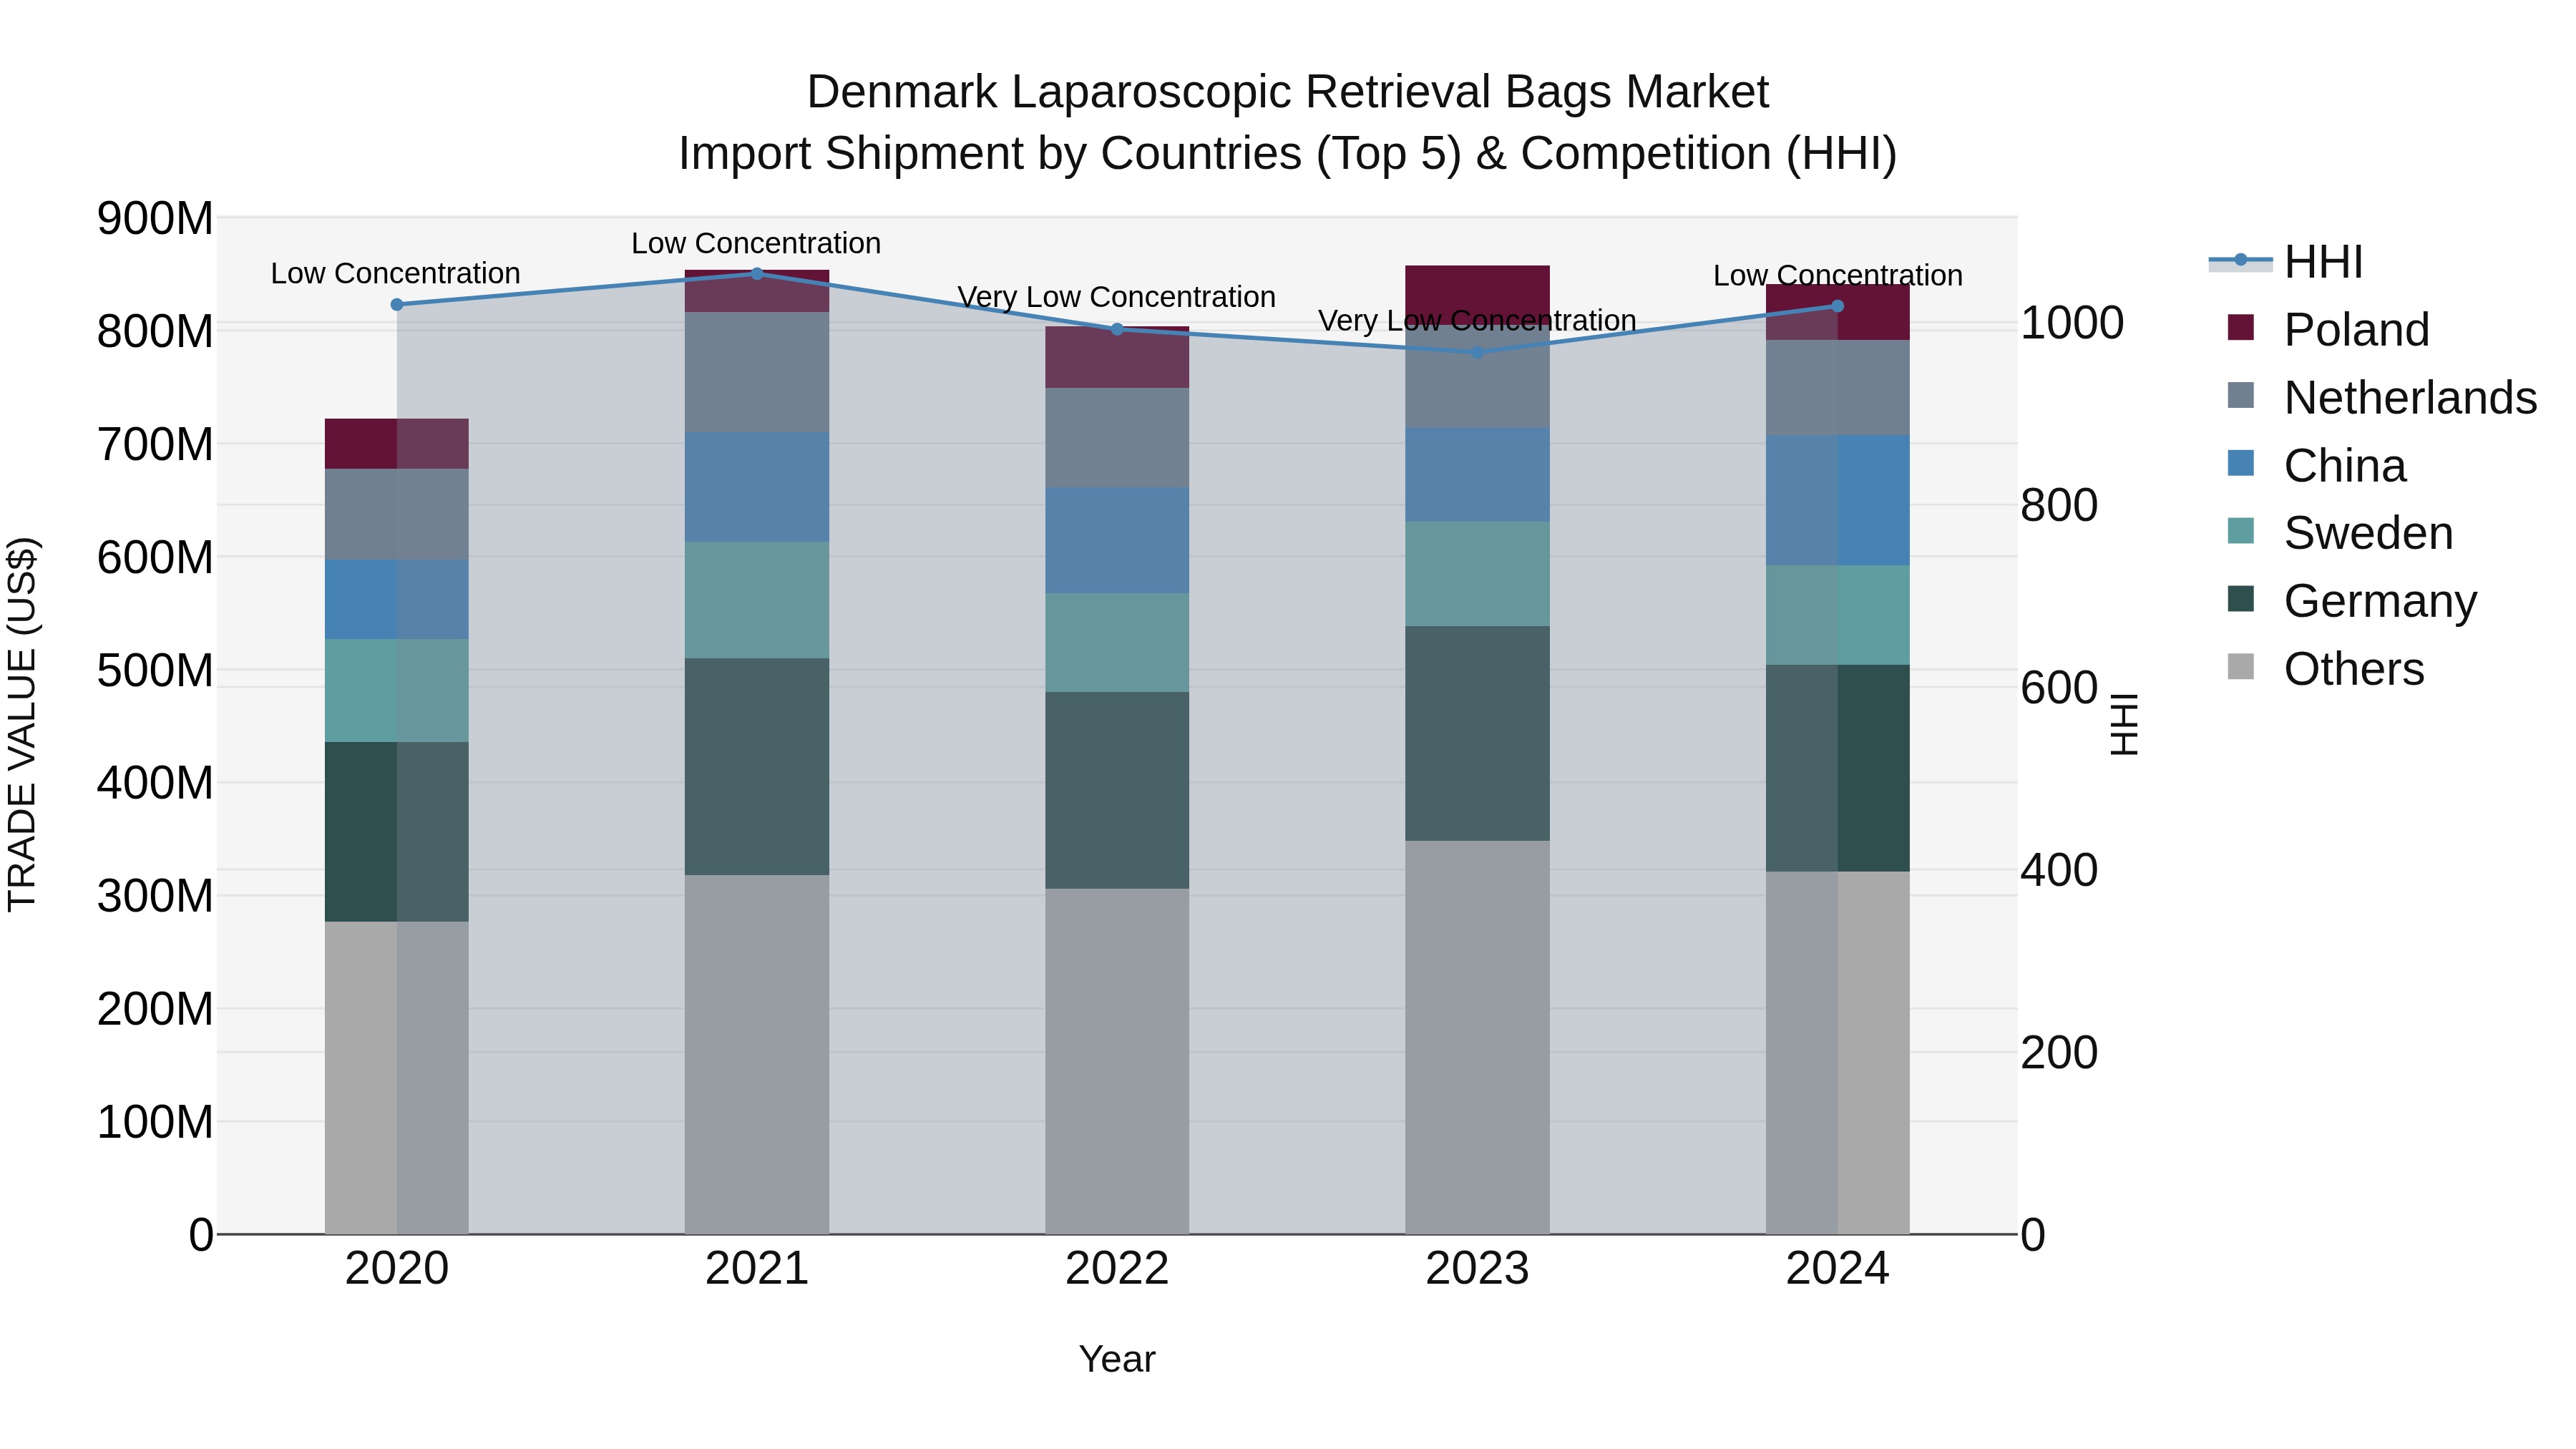Click the 2021 Others bar segment

click(757, 1055)
